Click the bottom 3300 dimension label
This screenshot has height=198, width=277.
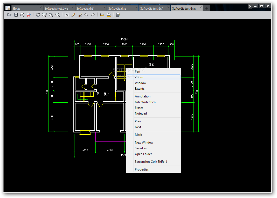[85, 150]
